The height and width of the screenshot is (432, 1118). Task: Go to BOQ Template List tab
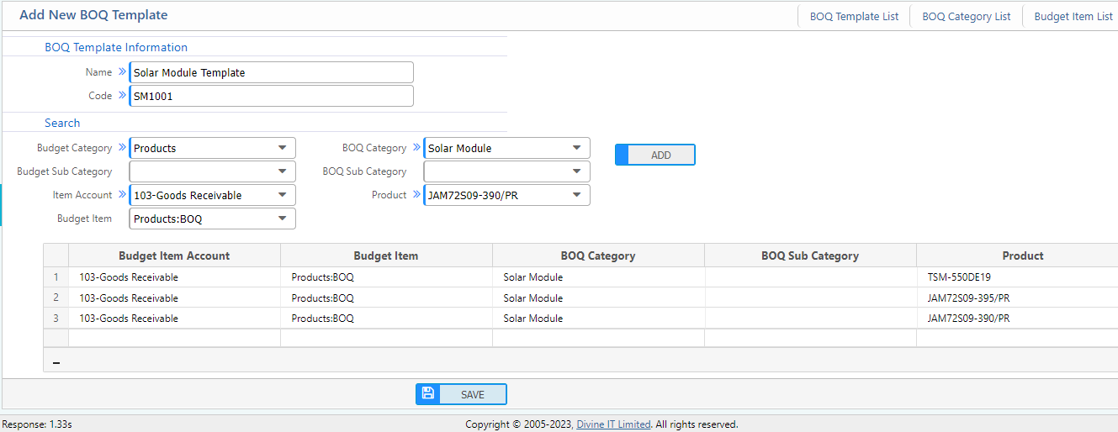(854, 16)
